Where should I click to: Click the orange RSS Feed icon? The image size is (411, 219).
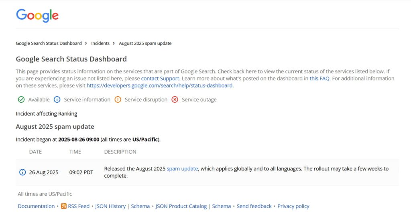(x=64, y=206)
